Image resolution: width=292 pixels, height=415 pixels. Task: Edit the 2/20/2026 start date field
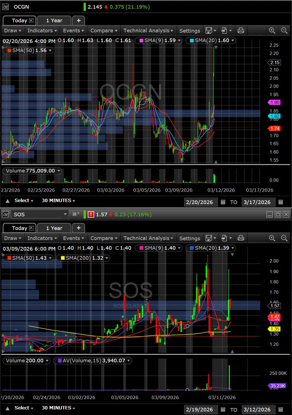(201, 202)
